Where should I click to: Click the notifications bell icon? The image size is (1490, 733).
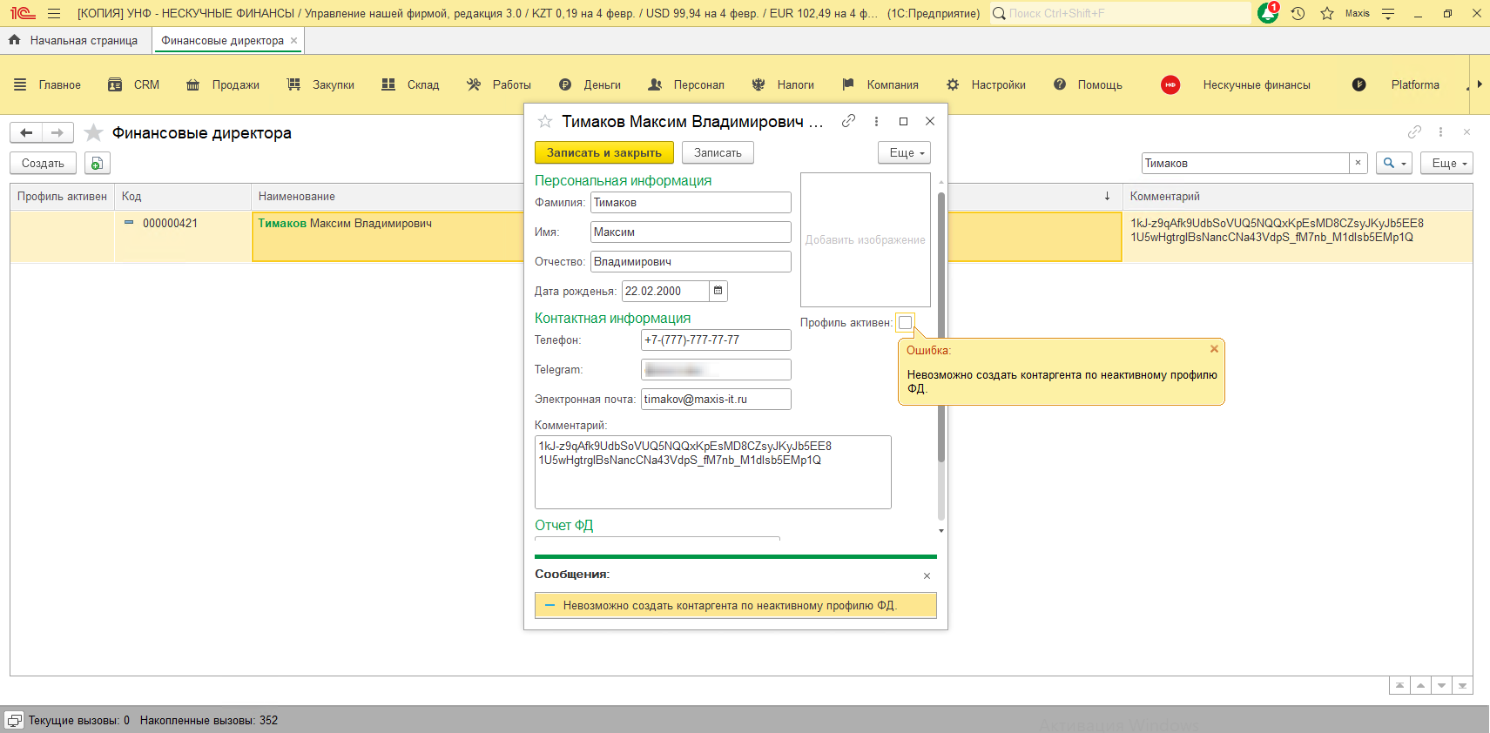1267,13
